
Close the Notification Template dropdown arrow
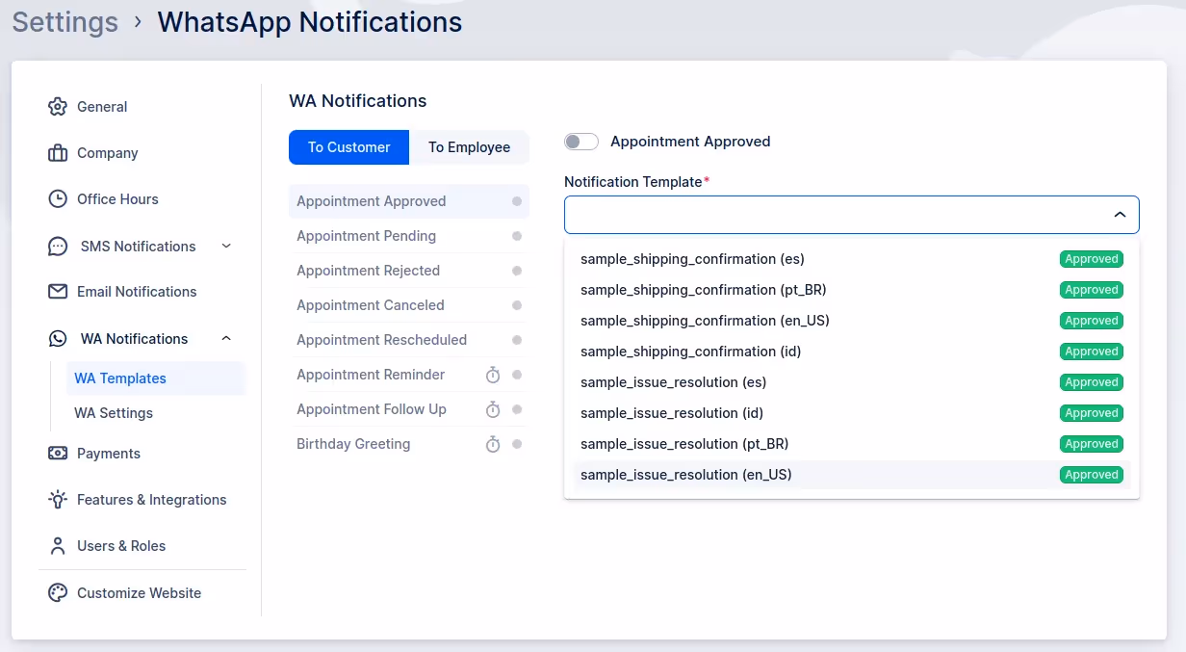(1120, 215)
